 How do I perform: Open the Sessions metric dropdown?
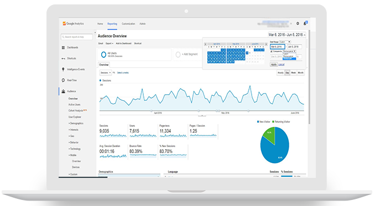pyautogui.click(x=106, y=73)
